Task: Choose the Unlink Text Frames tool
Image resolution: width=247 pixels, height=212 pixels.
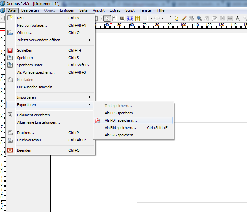Action: [x=230, y=18]
